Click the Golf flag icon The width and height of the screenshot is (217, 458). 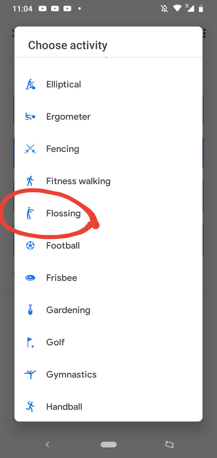30,342
